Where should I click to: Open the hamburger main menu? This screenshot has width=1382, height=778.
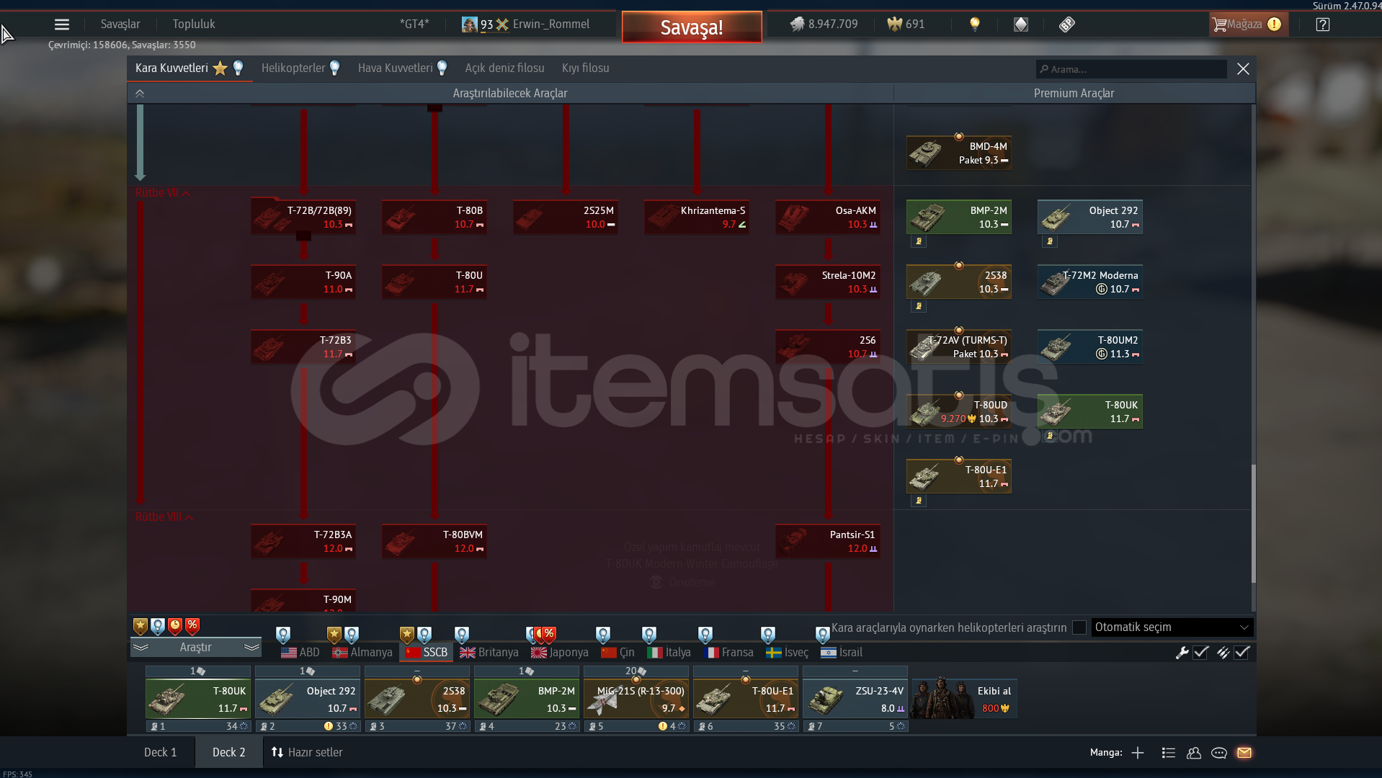(x=62, y=24)
